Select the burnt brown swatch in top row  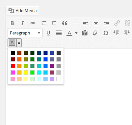[19, 53]
